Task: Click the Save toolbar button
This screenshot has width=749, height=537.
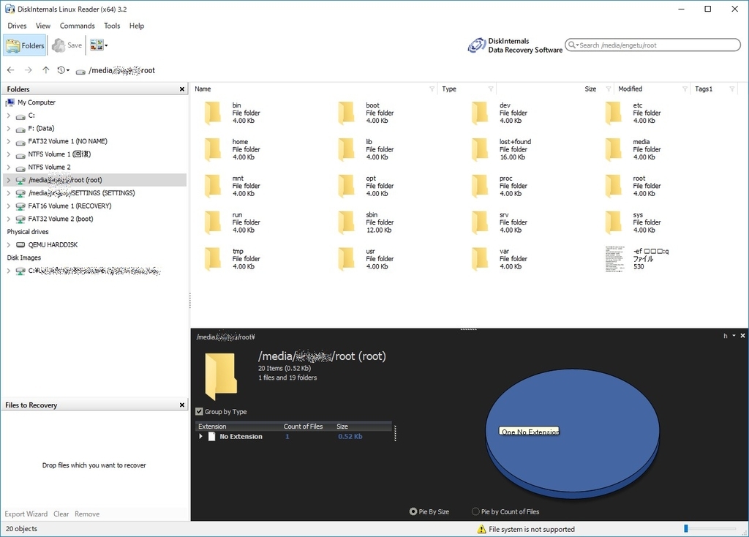Action: (x=67, y=45)
